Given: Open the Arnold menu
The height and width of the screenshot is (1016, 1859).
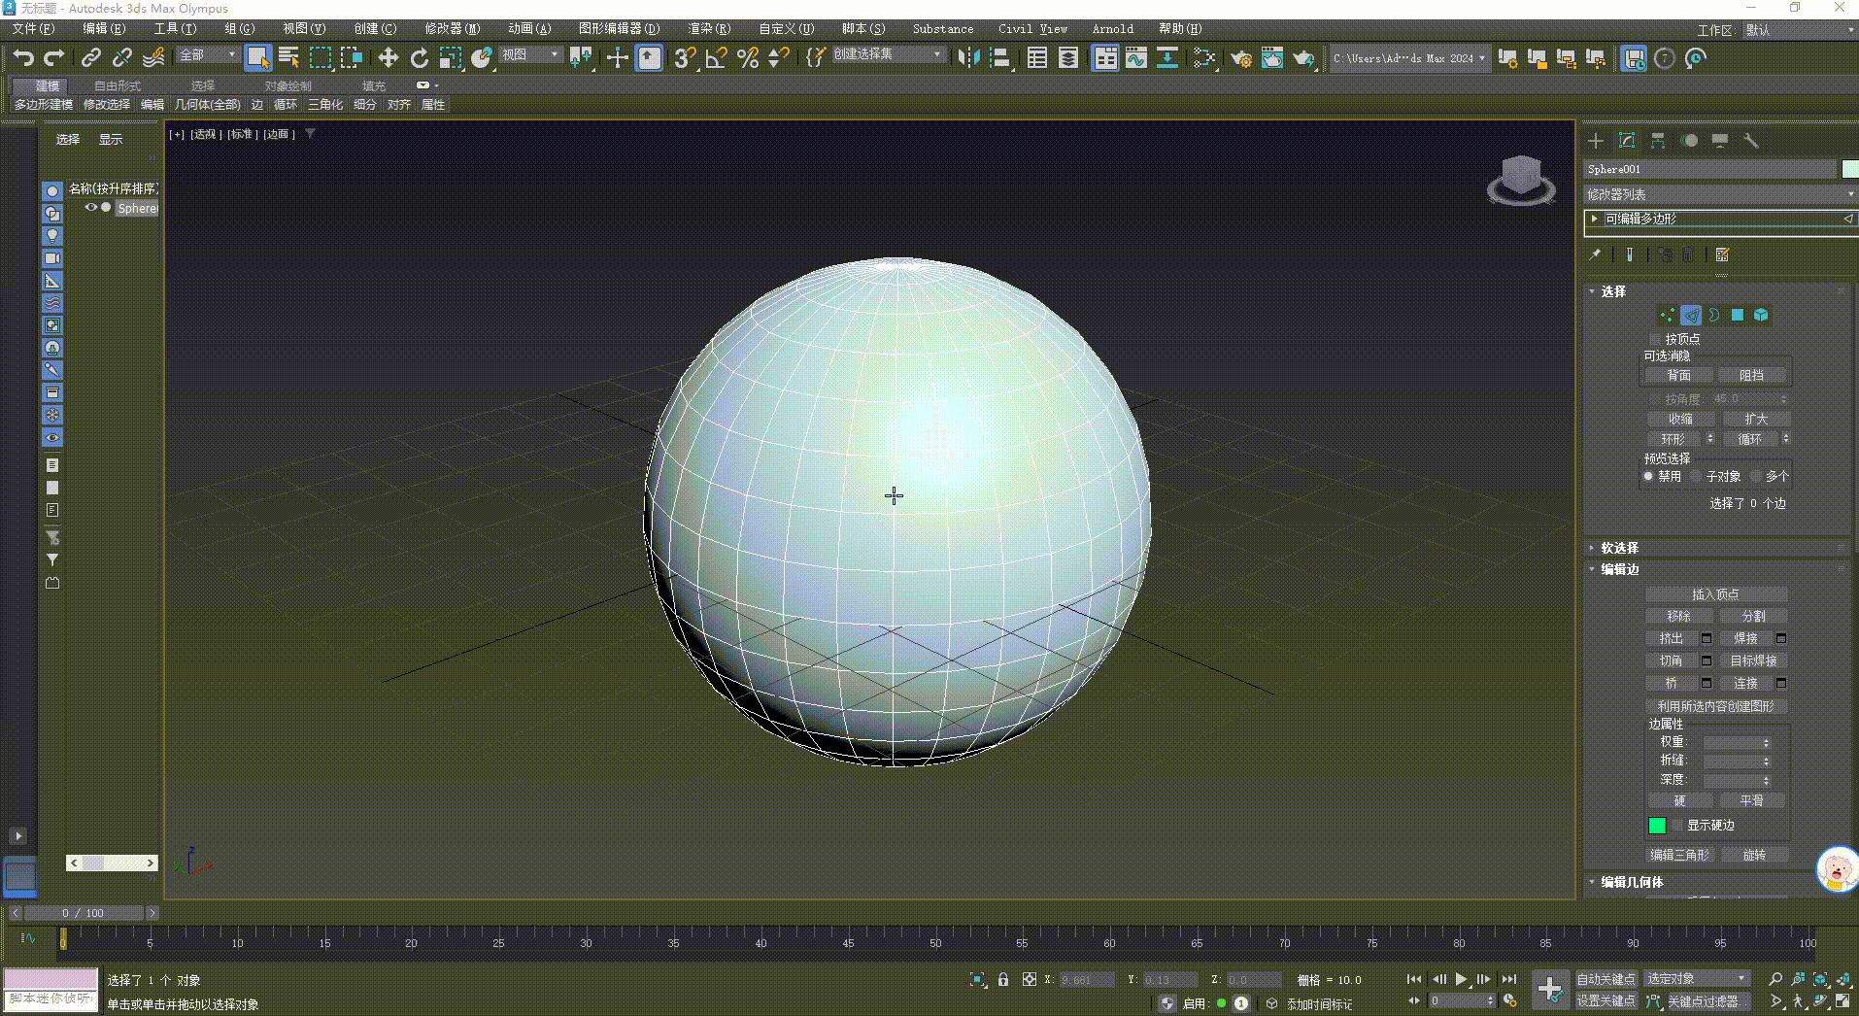Looking at the screenshot, I should point(1112,28).
